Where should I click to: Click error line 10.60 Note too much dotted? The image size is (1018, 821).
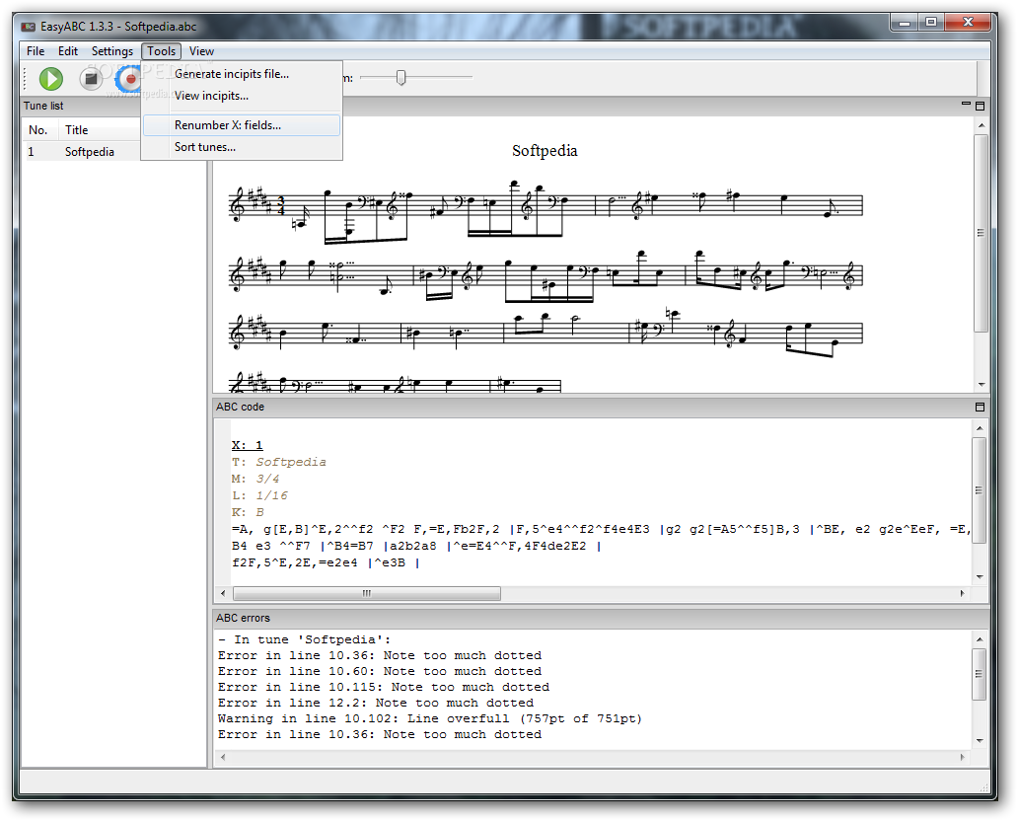click(x=380, y=672)
